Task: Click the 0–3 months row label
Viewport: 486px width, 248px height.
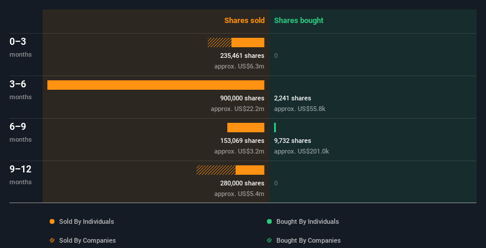Action: pos(21,47)
